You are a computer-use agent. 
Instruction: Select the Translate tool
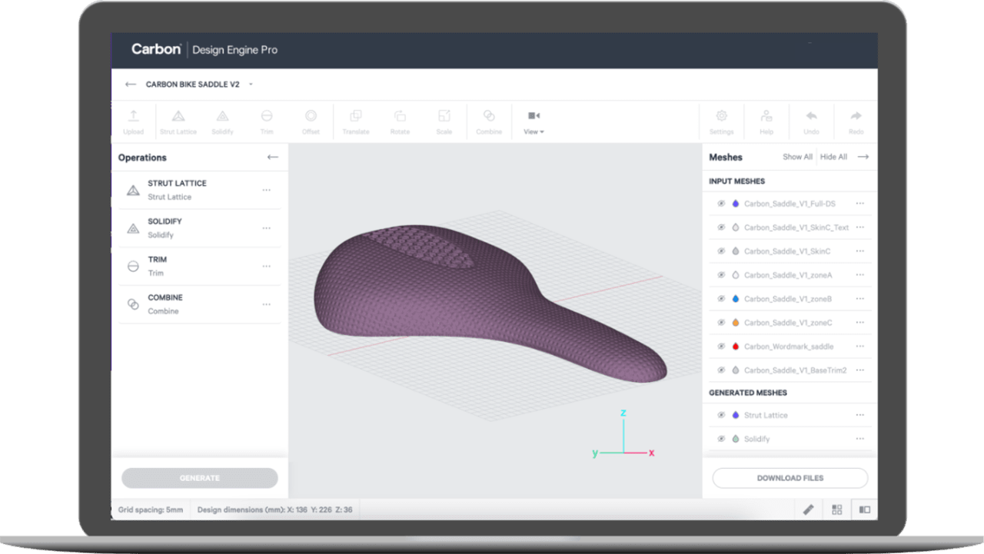pyautogui.click(x=355, y=121)
